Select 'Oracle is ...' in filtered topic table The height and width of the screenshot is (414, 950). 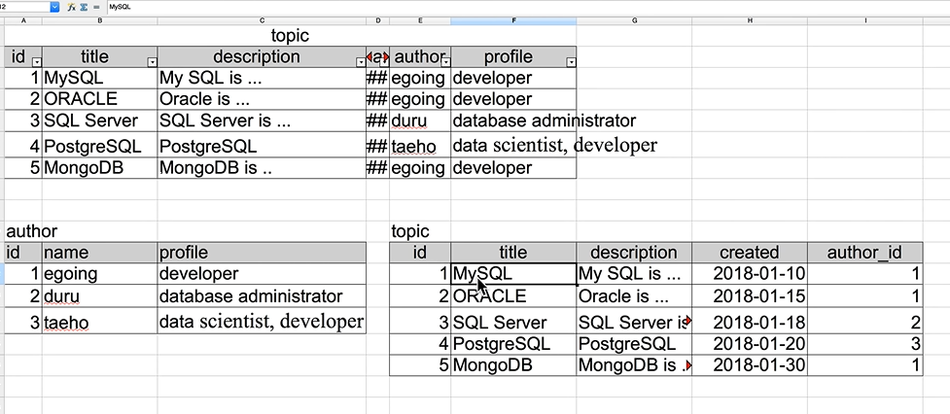point(262,99)
